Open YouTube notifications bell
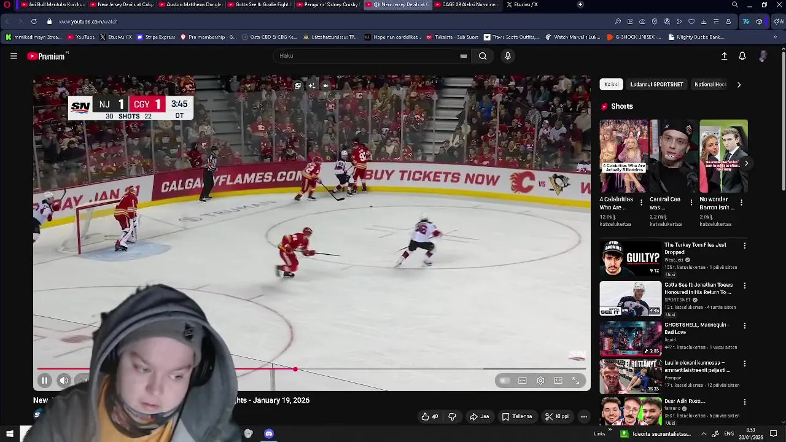 click(742, 56)
